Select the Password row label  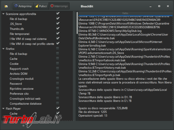[16, 84]
